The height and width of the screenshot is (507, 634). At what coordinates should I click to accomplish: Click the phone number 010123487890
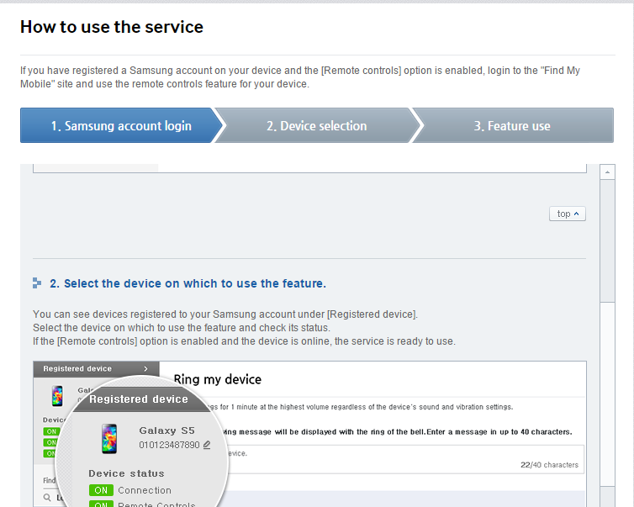pos(169,445)
